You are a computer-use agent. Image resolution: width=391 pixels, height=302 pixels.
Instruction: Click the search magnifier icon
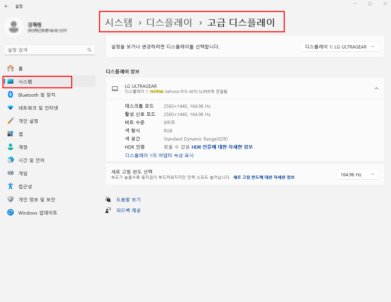click(x=89, y=50)
